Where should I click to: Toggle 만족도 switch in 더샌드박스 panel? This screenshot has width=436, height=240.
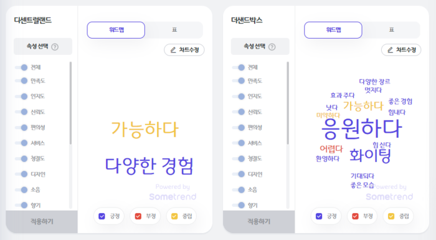point(239,81)
